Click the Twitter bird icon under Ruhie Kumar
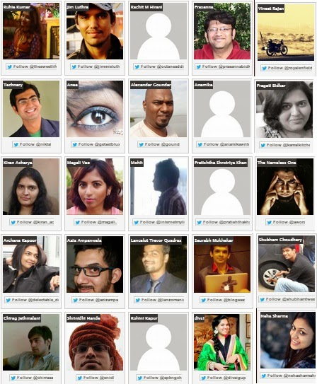The image size is (317, 384). [10, 66]
